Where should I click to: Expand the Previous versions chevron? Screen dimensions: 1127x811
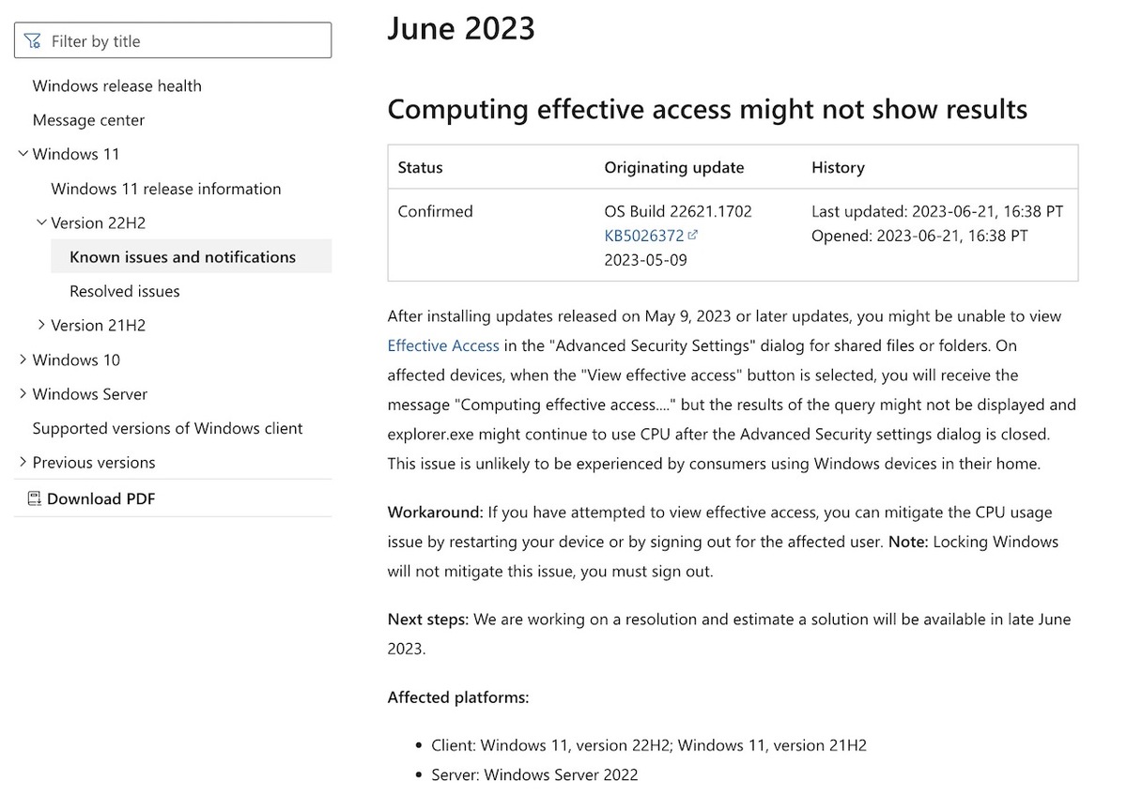pos(23,462)
